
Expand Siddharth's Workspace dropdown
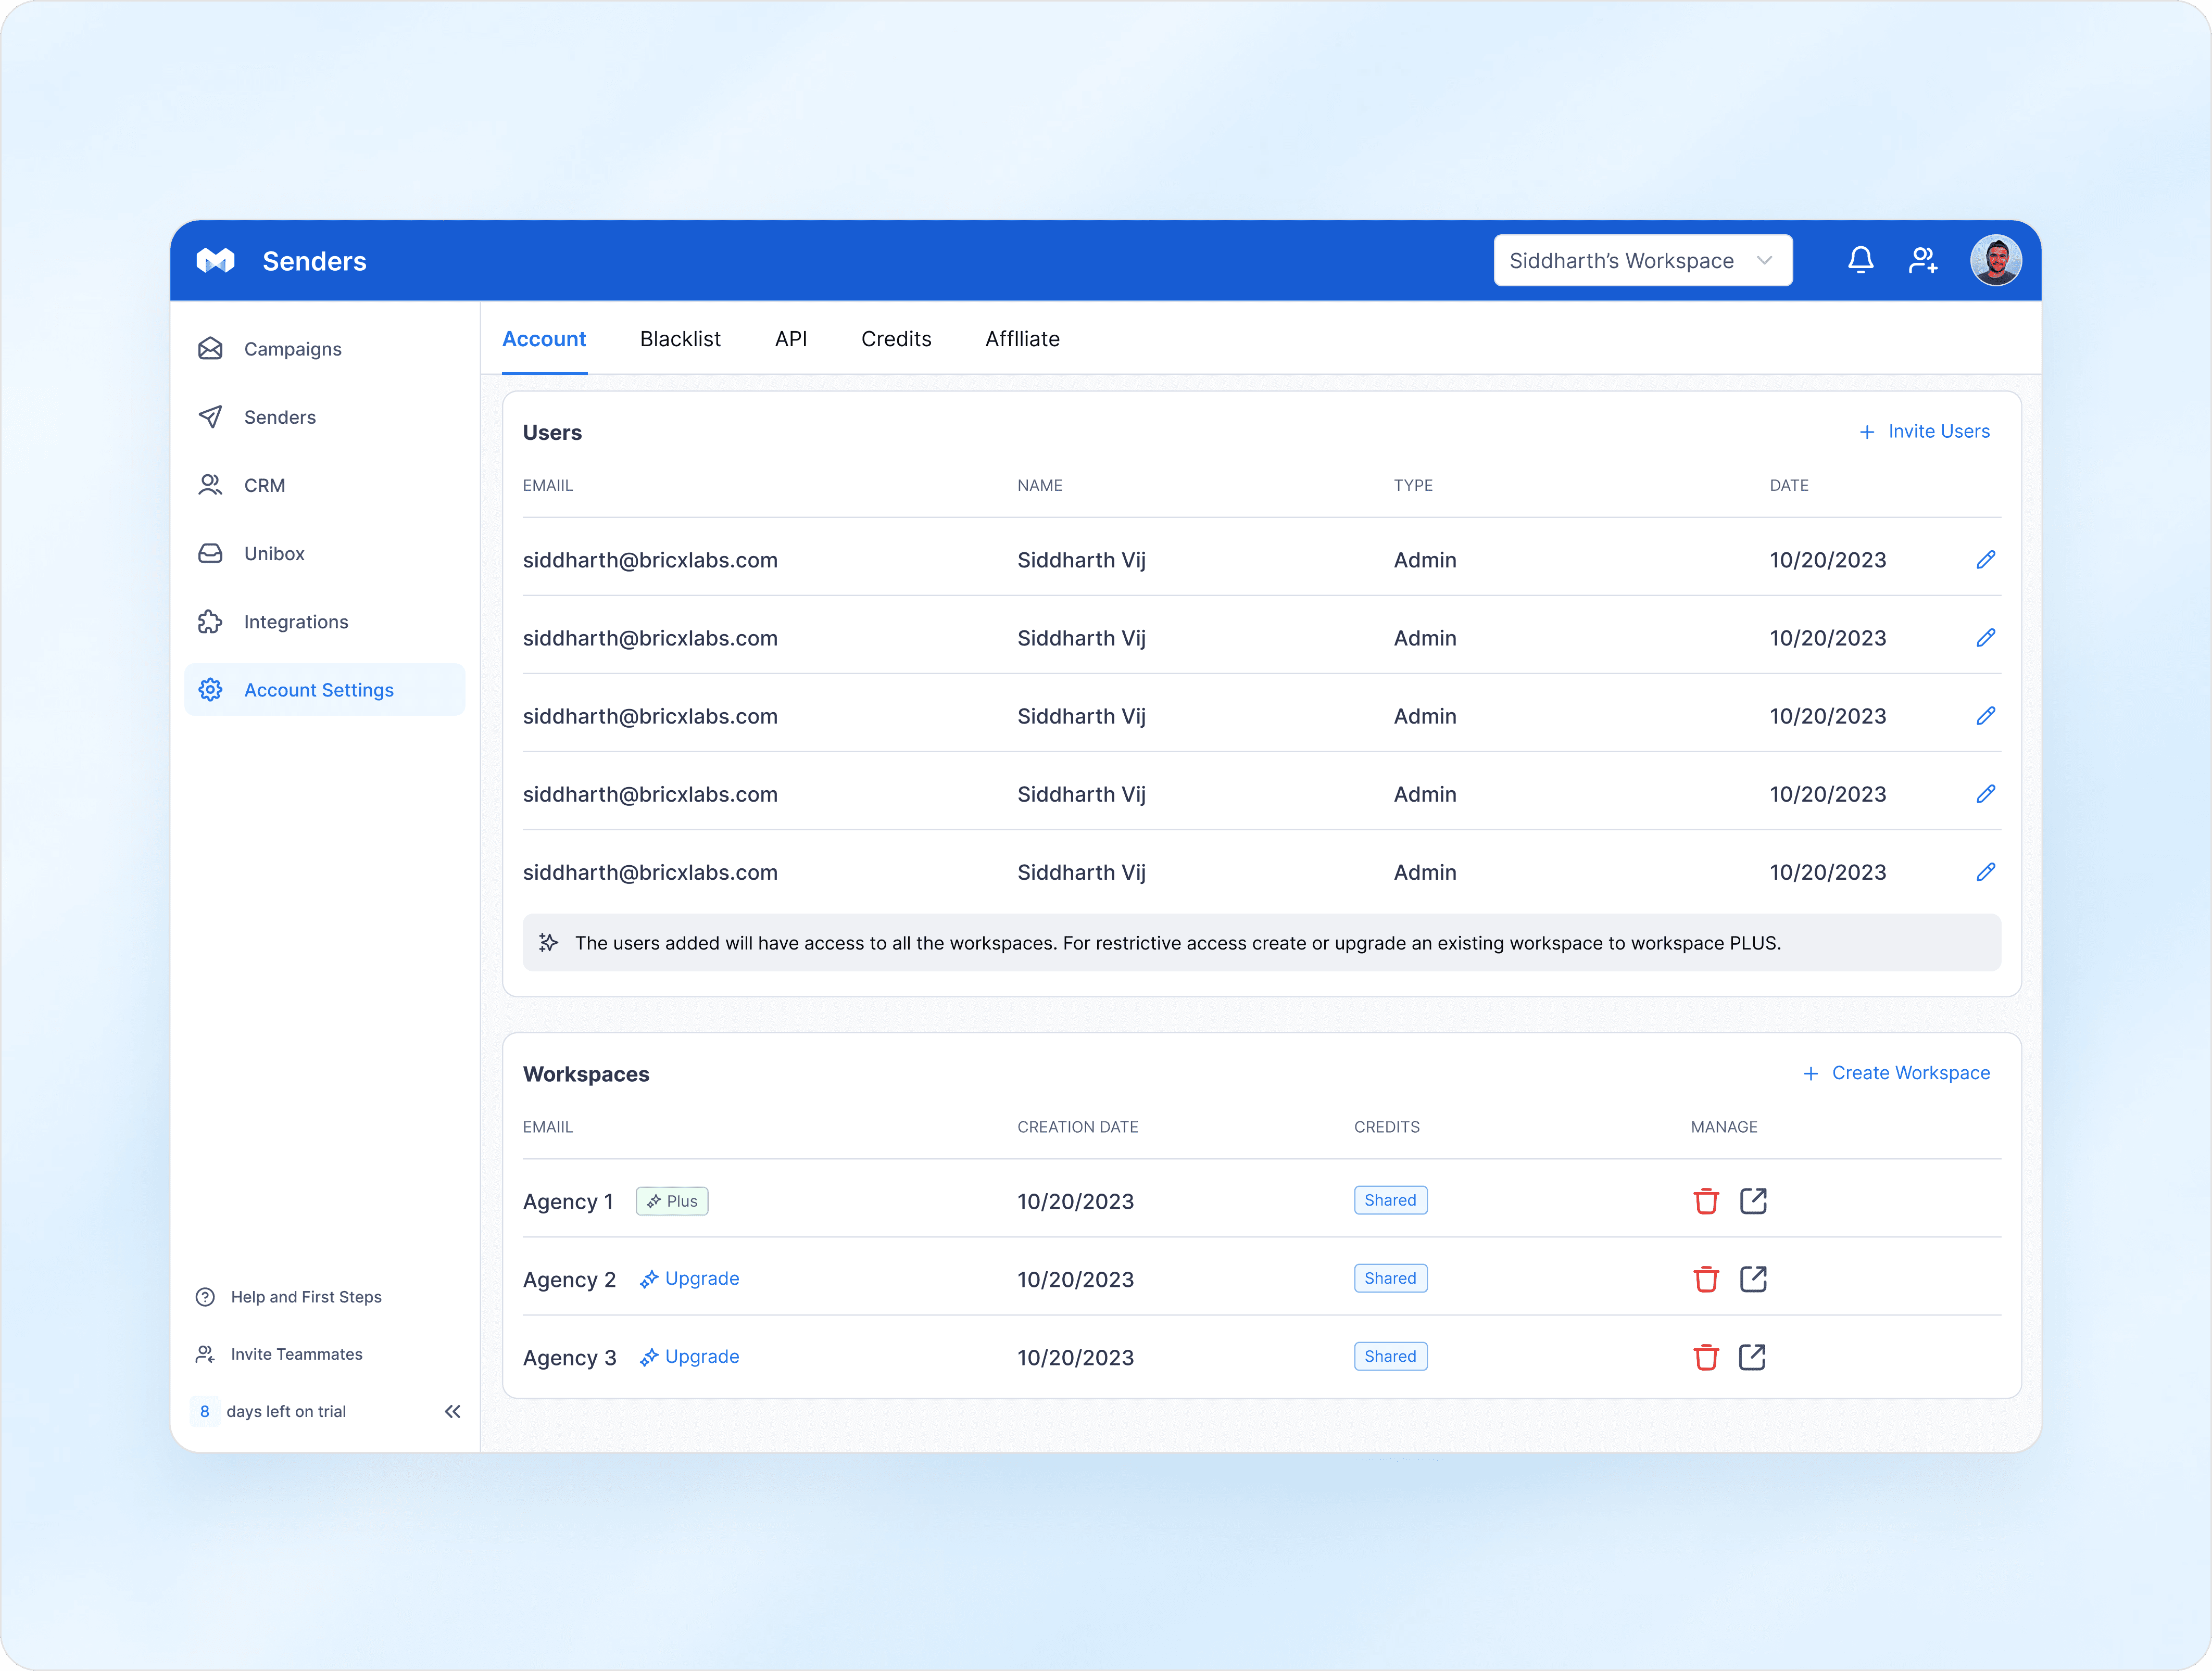[x=1642, y=261]
